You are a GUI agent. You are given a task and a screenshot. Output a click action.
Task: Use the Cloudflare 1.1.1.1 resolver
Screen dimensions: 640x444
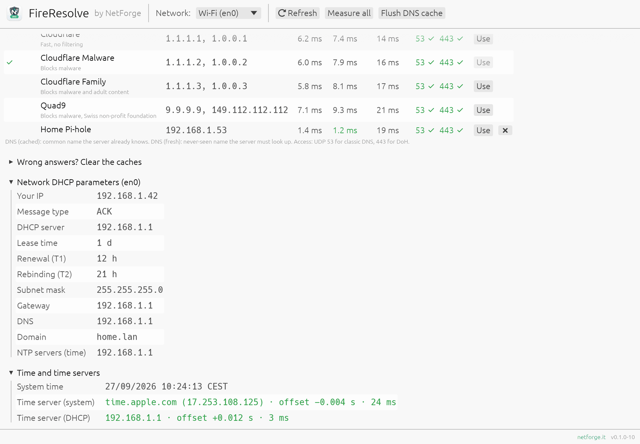coord(483,39)
